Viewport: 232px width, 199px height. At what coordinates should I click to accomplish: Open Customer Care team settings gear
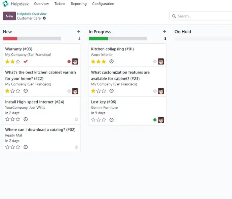coord(44,18)
